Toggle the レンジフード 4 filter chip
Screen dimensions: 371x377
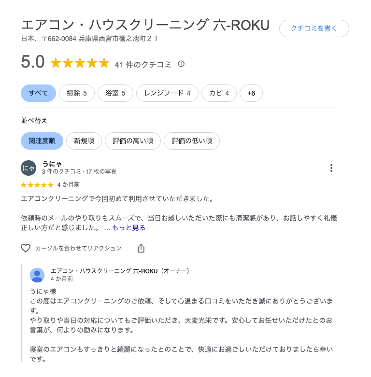click(167, 93)
